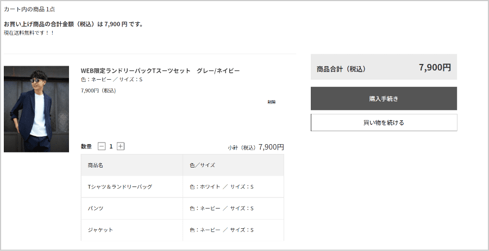The image size is (489, 251).
Task: Click the 色：ネービー／サイズ：S variant text under title
Action: point(111,79)
